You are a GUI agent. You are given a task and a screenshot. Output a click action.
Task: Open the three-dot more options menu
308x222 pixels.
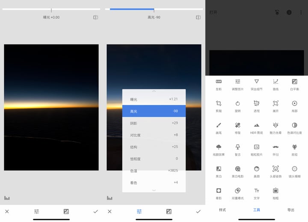click(x=301, y=12)
